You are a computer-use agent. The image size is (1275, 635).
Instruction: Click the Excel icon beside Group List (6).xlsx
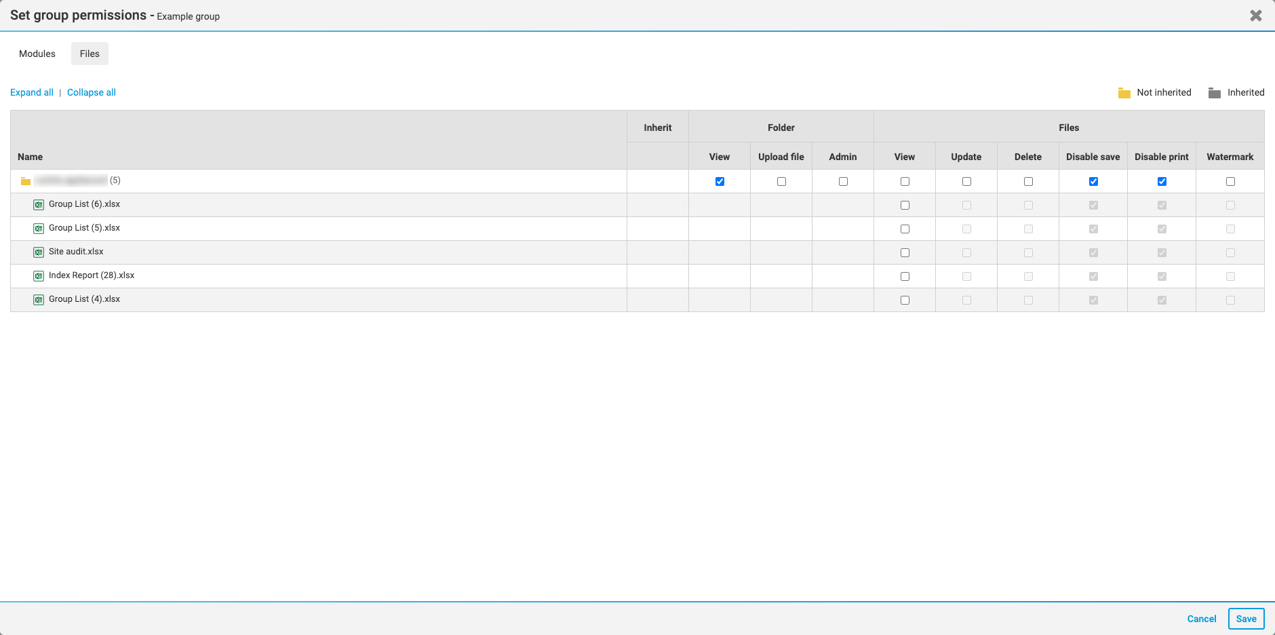point(39,205)
